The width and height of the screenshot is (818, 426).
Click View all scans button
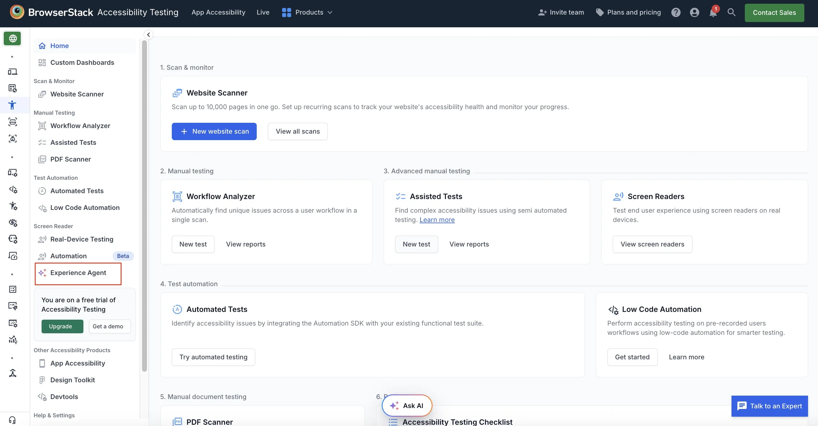pos(298,131)
